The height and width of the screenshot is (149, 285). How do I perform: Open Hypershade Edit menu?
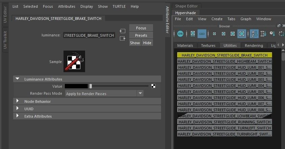[x=189, y=19]
